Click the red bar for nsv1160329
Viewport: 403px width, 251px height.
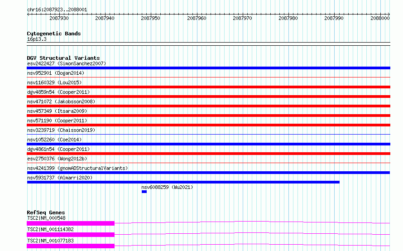tap(208, 87)
